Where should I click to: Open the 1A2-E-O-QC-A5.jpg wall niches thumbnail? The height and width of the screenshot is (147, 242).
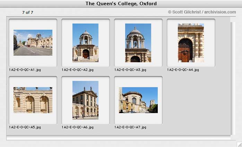click(33, 100)
